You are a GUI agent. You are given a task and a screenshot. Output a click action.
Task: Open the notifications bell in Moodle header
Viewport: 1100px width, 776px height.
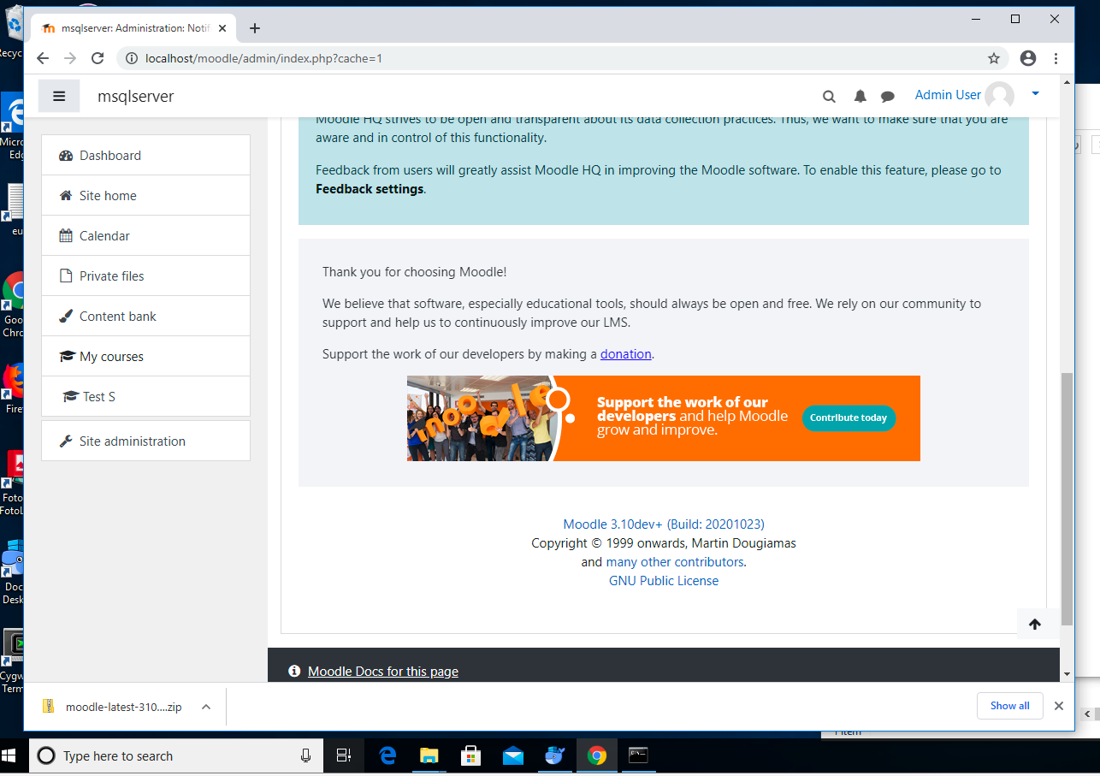coord(860,96)
